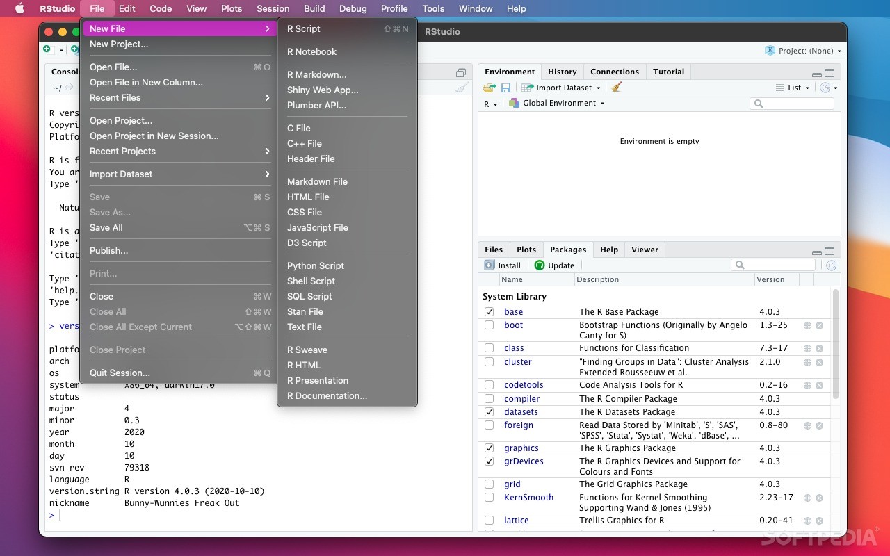The image size is (890, 556).
Task: Remove the class package
Action: (x=819, y=348)
